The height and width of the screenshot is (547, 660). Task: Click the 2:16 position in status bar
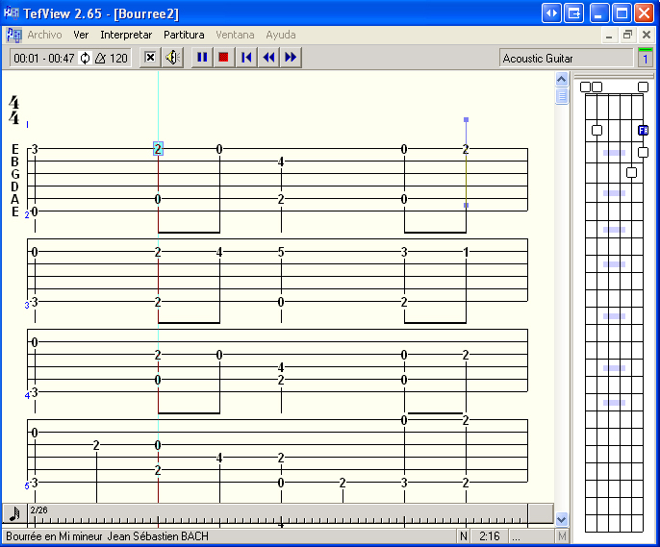pos(490,536)
